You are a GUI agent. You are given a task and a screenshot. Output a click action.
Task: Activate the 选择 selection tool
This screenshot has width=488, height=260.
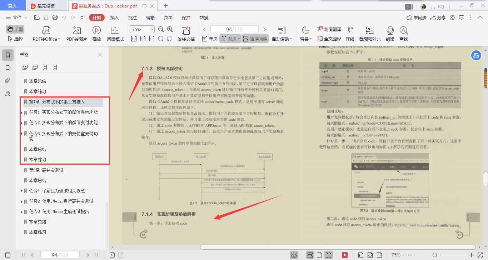[x=15, y=39]
